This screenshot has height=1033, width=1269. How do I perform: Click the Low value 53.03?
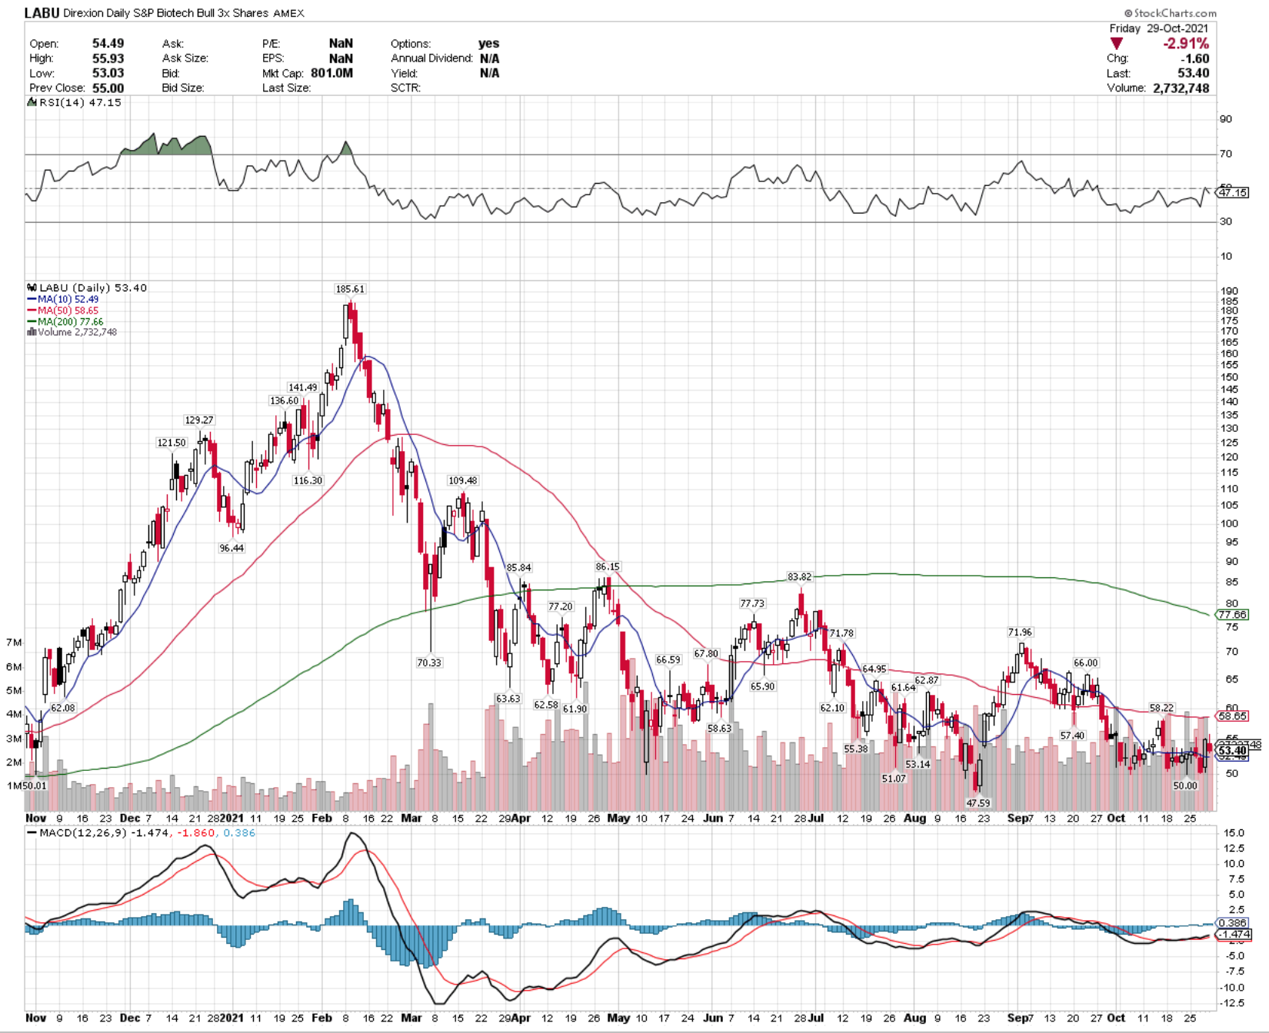(108, 73)
